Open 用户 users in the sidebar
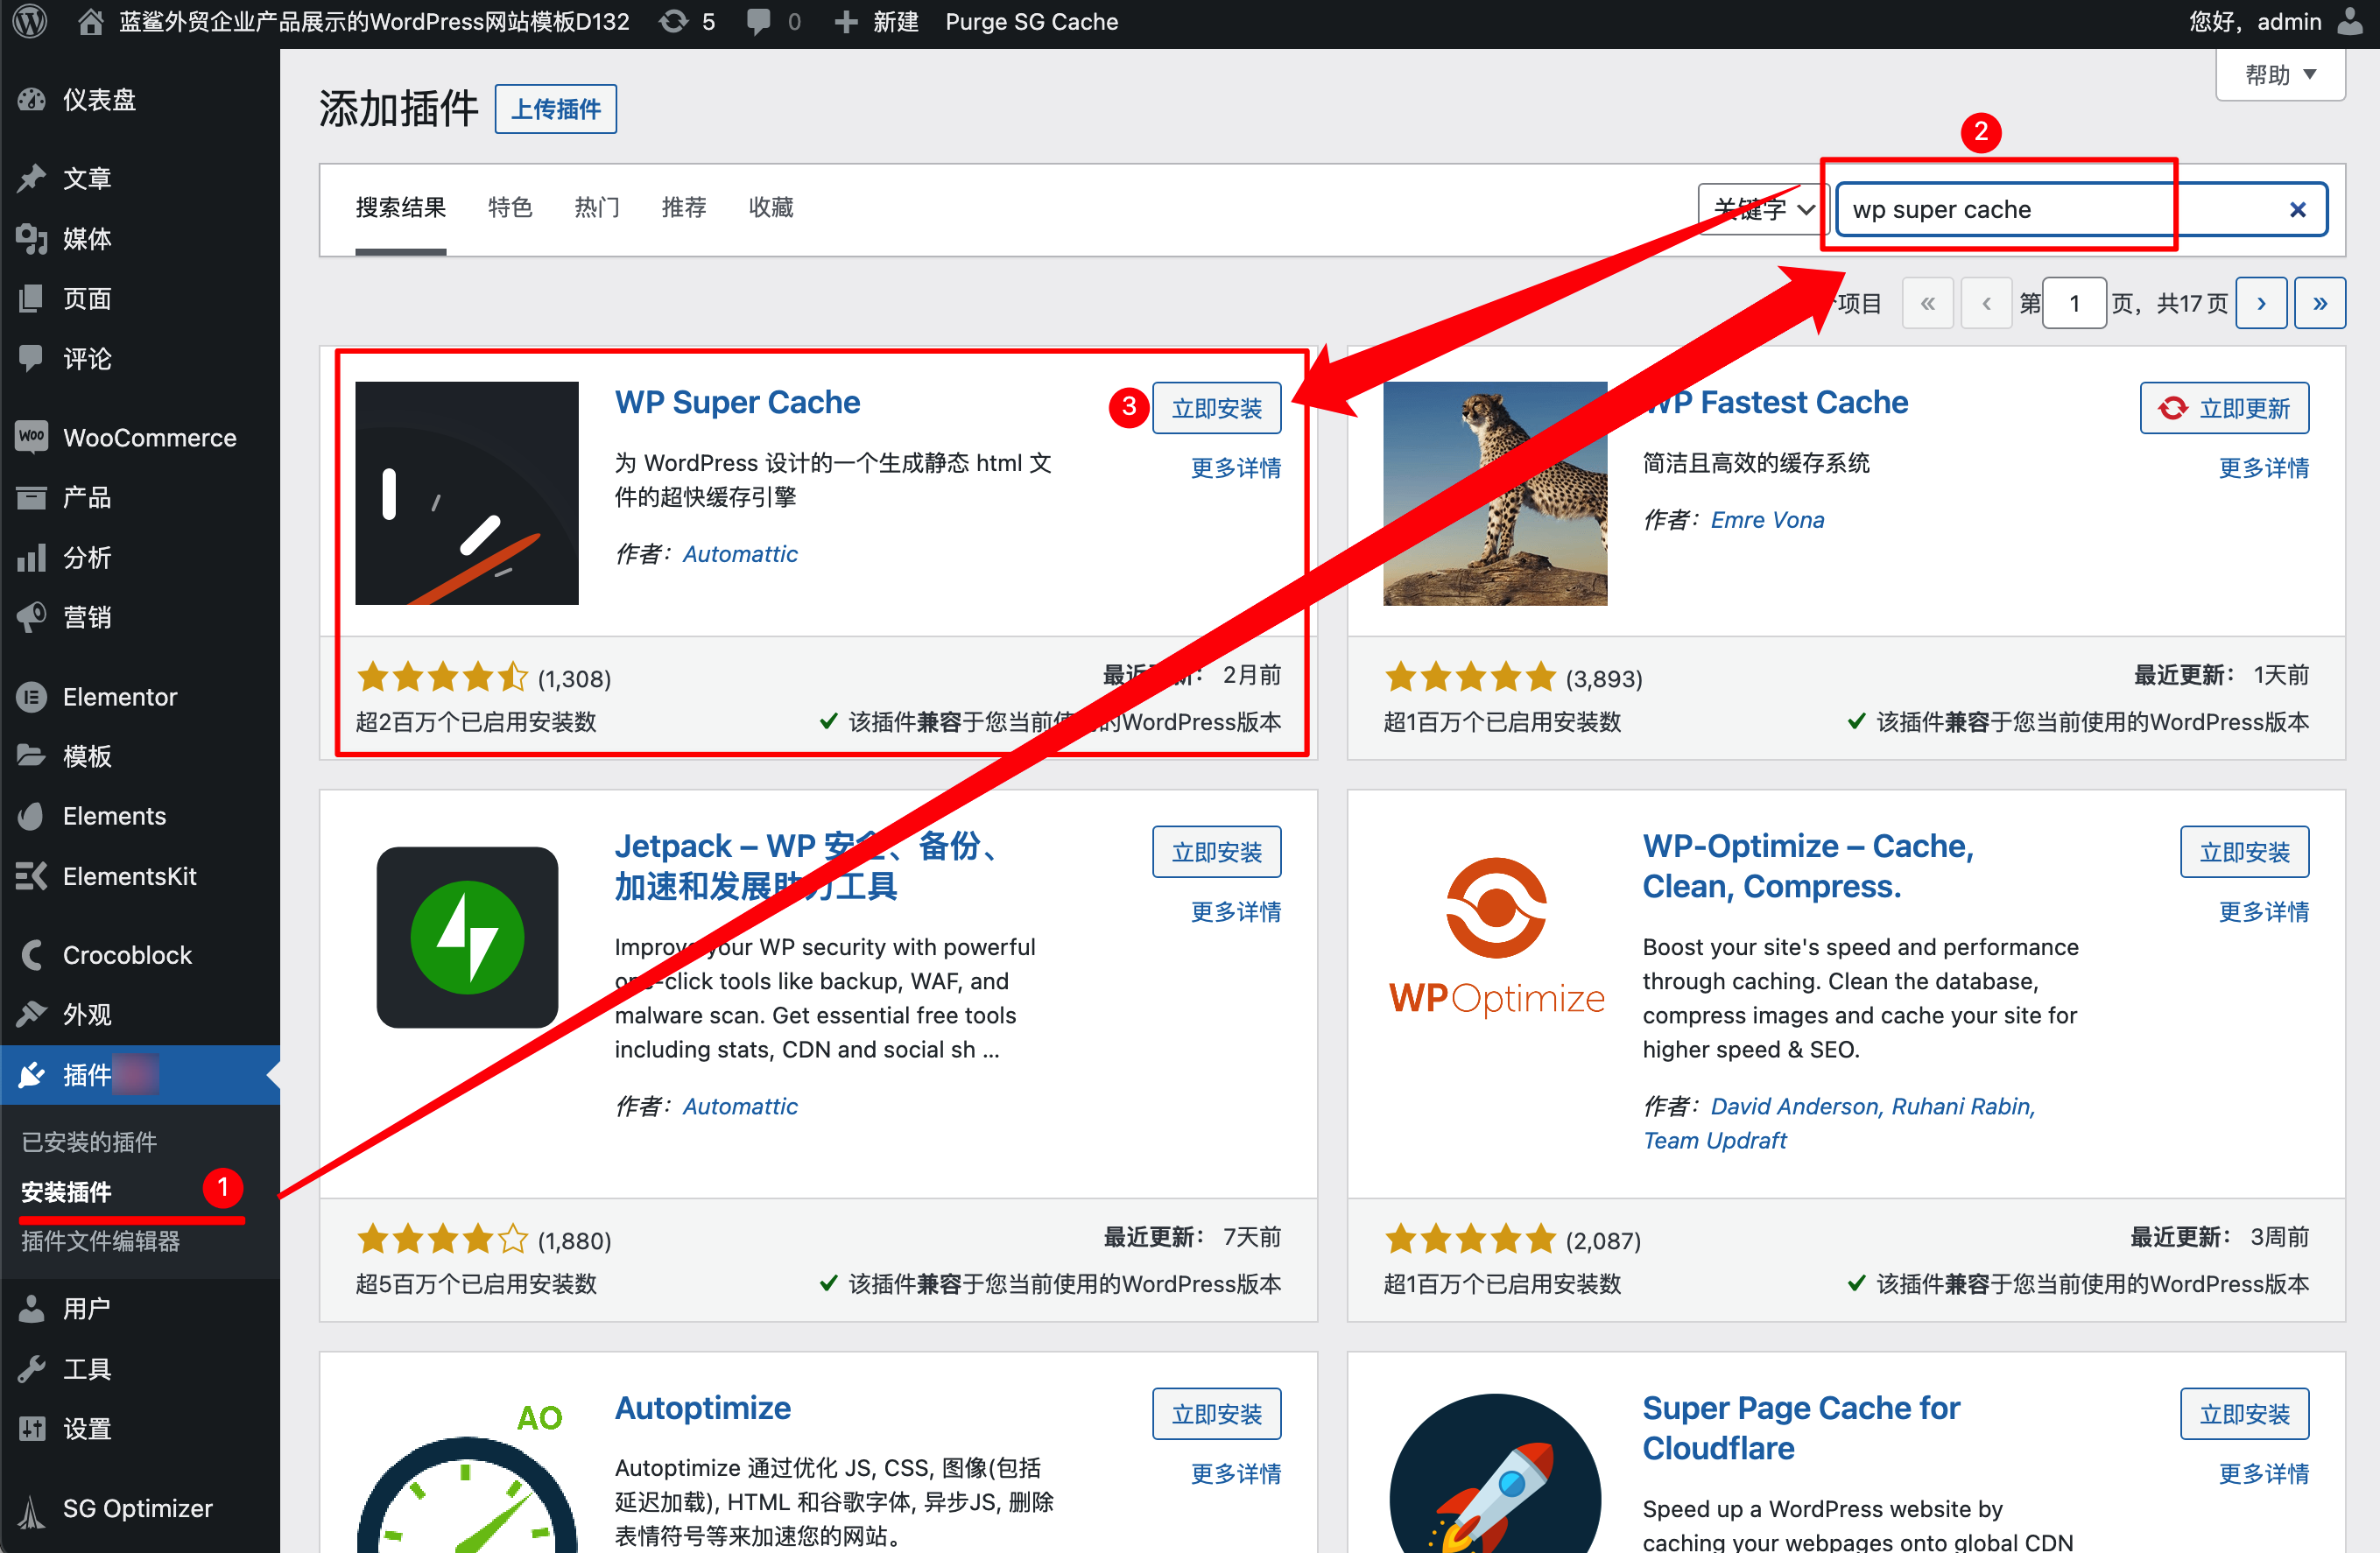2380x1553 pixels. (x=140, y=1308)
